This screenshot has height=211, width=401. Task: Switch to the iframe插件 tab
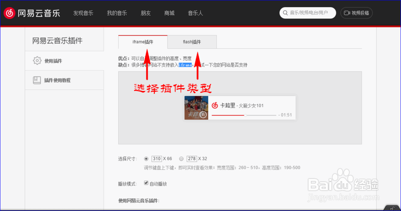coord(143,42)
